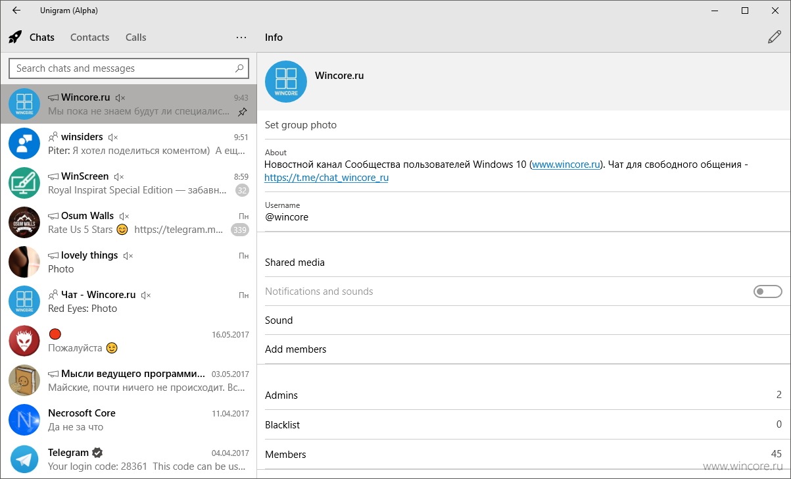Click Add members
Viewport: 791px width, 479px height.
(x=524, y=349)
